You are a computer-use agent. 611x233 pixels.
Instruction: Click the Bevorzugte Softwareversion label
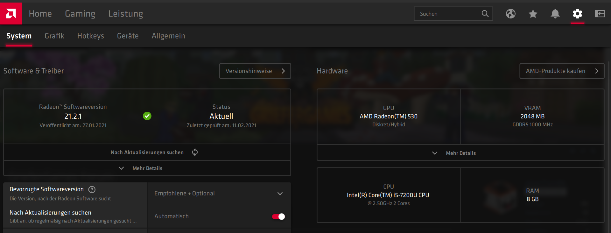pyautogui.click(x=47, y=189)
